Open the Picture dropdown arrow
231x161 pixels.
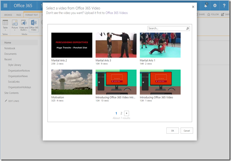[x=15, y=30]
